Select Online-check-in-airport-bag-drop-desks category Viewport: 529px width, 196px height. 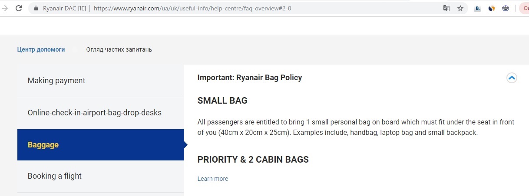pyautogui.click(x=94, y=113)
